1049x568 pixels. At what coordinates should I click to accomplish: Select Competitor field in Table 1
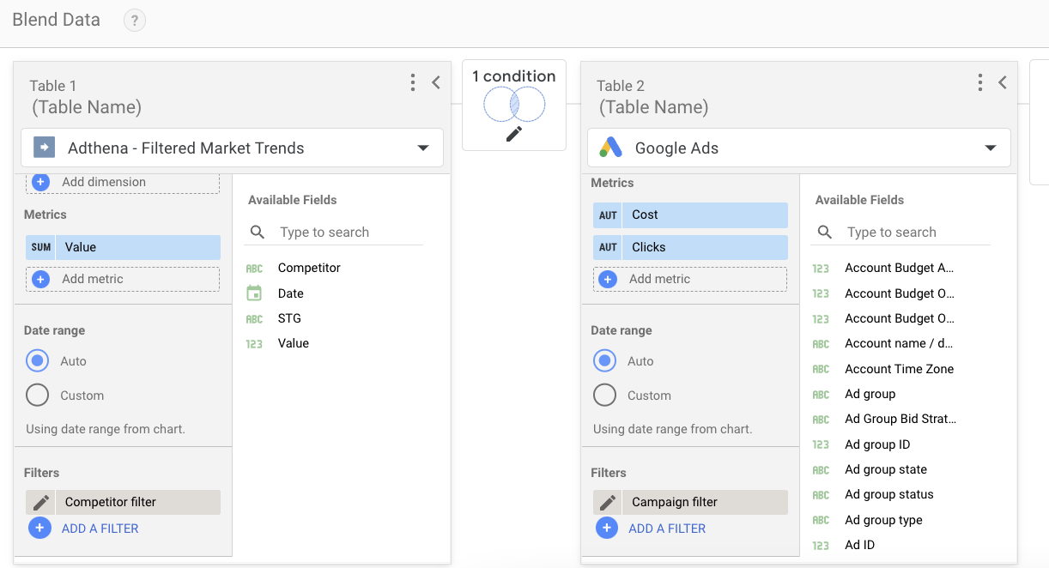309,268
